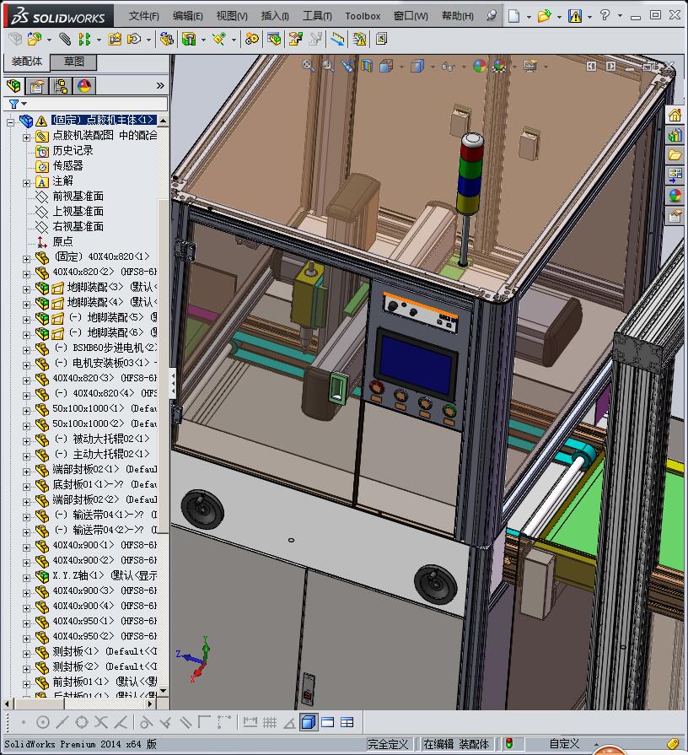This screenshot has height=755, width=688.
Task: Click the View Settings monitor icon
Action: pyautogui.click(x=530, y=66)
